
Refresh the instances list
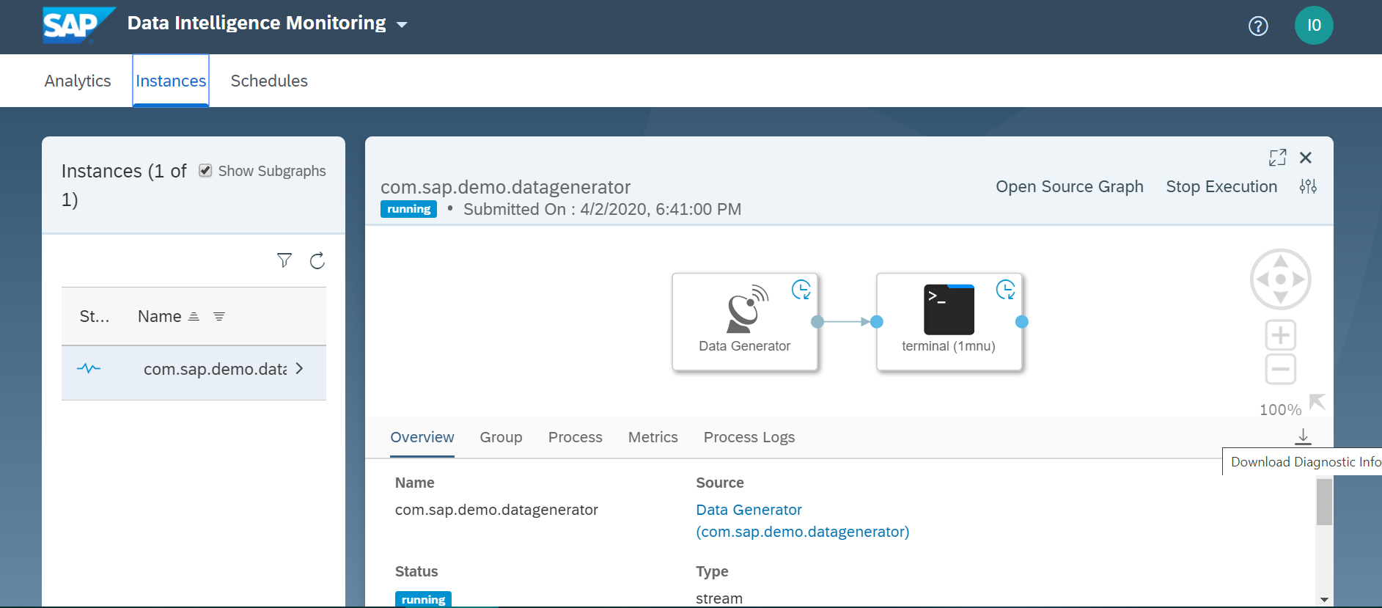317,260
